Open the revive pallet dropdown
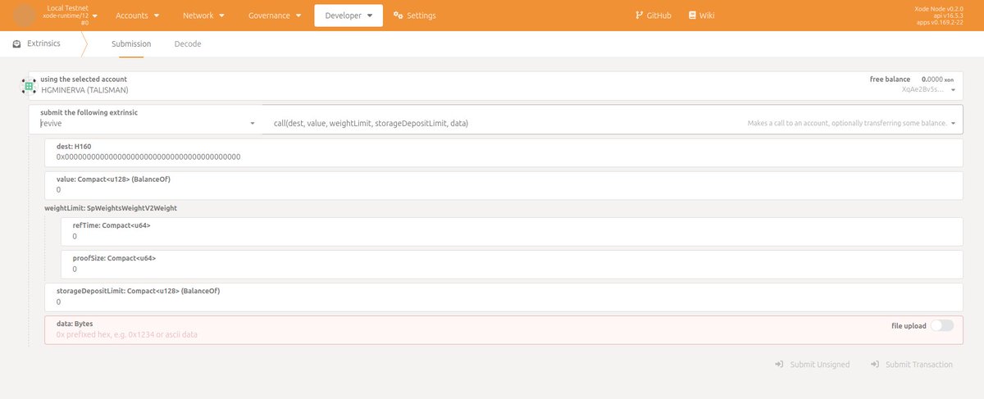The image size is (984, 399). click(x=144, y=119)
